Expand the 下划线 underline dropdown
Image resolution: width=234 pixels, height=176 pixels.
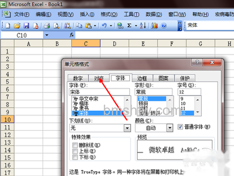coord(127,128)
